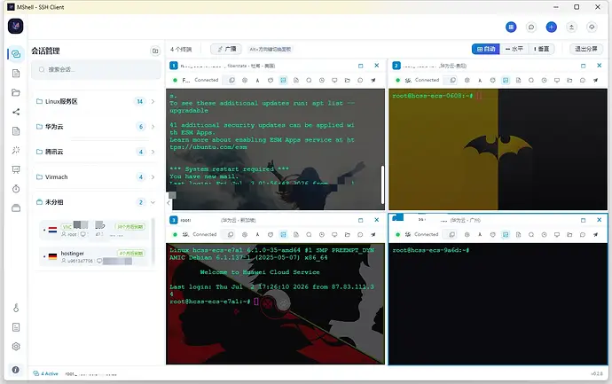
Task: Maximize pane 4 with its square button
Action: tap(583, 220)
